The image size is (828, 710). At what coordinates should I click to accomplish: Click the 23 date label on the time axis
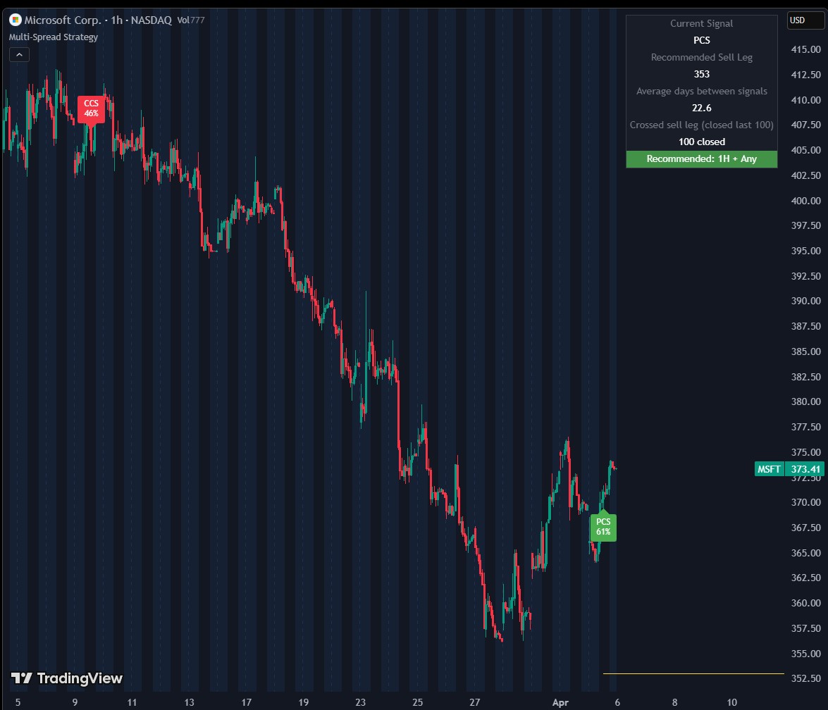pyautogui.click(x=360, y=702)
